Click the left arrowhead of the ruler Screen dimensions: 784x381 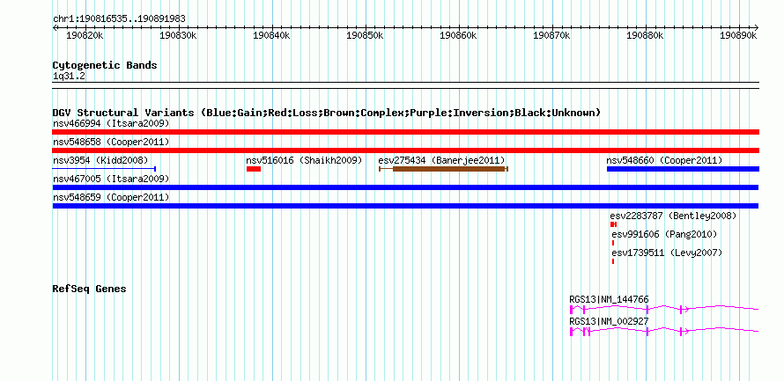(55, 27)
